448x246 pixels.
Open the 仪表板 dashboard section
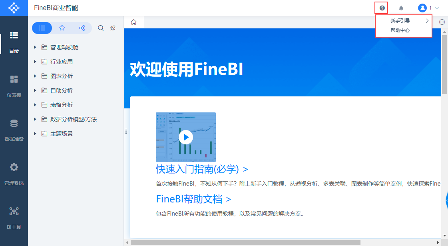tap(14, 87)
